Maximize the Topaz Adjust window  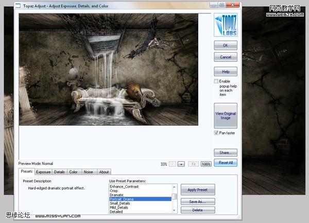coord(222,5)
